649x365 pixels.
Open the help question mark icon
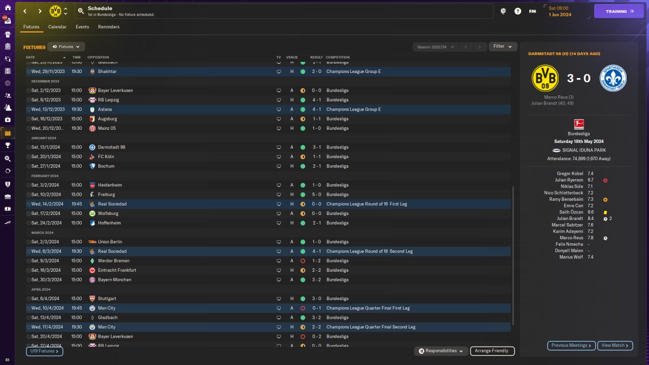pyautogui.click(x=518, y=11)
